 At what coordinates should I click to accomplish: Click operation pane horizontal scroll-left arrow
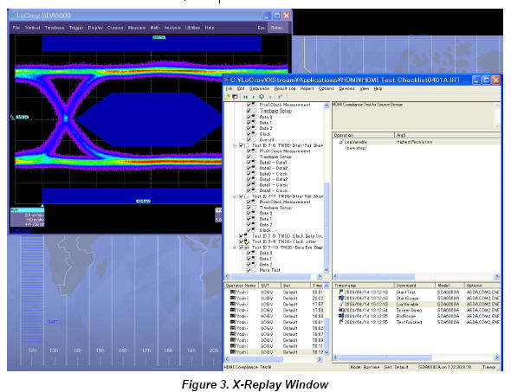[335, 276]
